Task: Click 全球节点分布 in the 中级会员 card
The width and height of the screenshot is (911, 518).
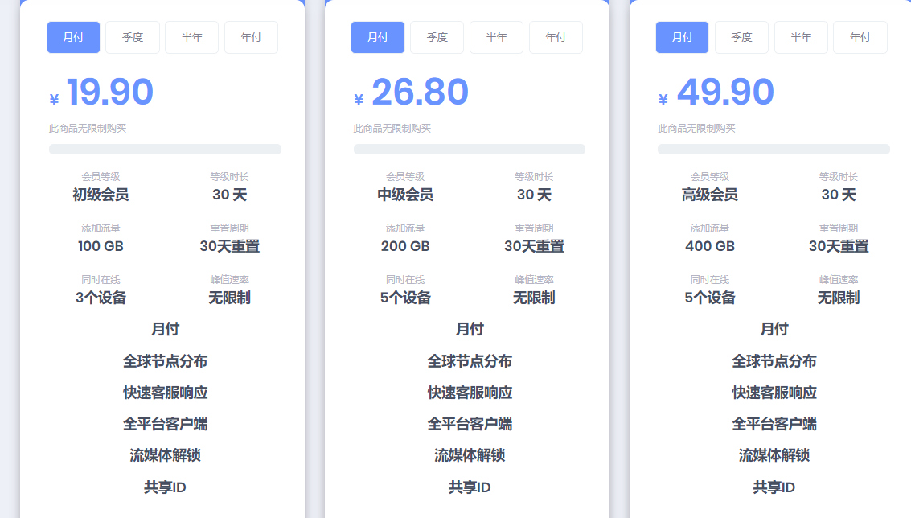Action: 470,361
